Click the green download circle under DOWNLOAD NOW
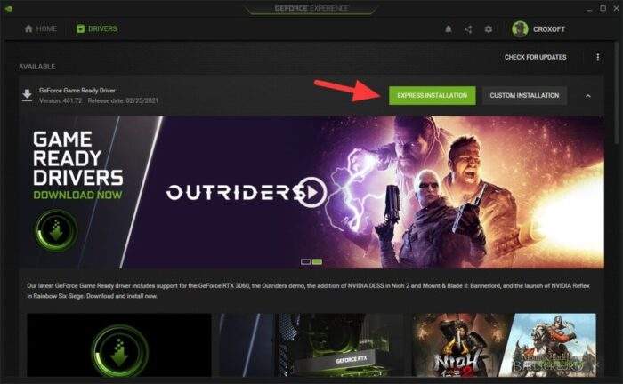The height and width of the screenshot is (384, 623). point(55,231)
